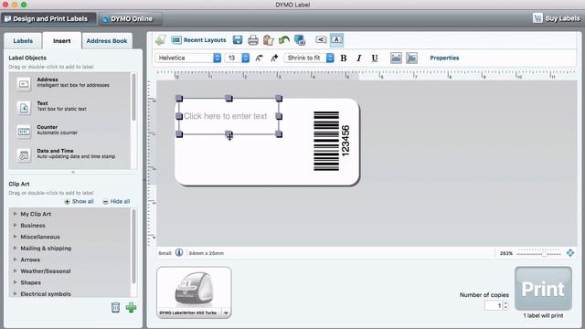This screenshot has height=329, width=585.
Task: Click the label info icon
Action: [179, 252]
